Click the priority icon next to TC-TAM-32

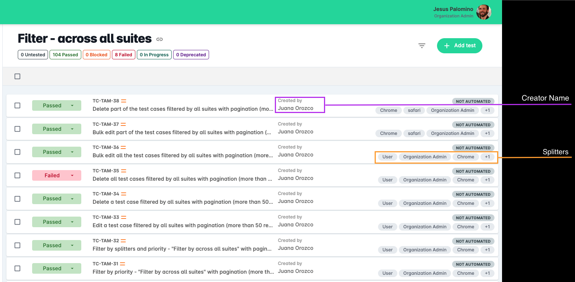click(x=123, y=241)
